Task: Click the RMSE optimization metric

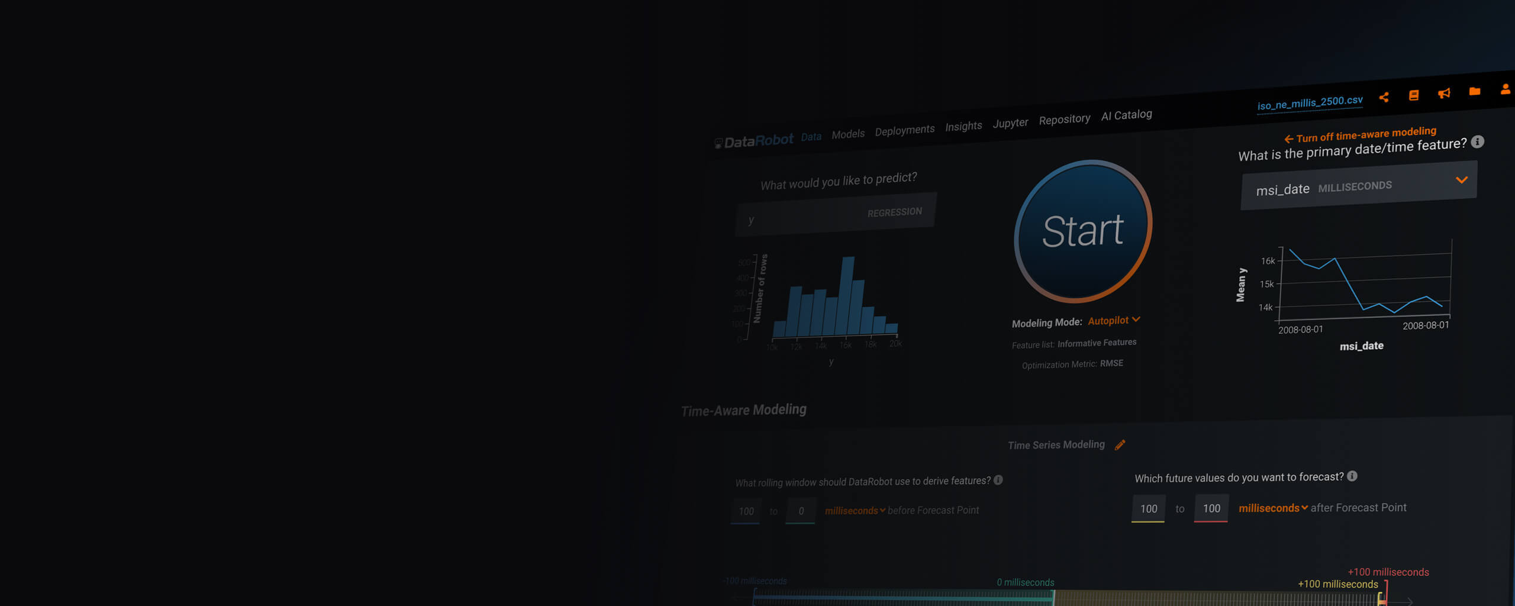Action: pyautogui.click(x=1111, y=363)
